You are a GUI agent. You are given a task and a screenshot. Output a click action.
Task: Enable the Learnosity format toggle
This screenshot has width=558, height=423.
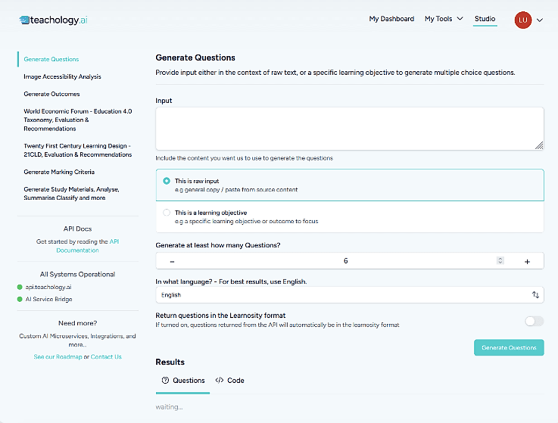(534, 321)
